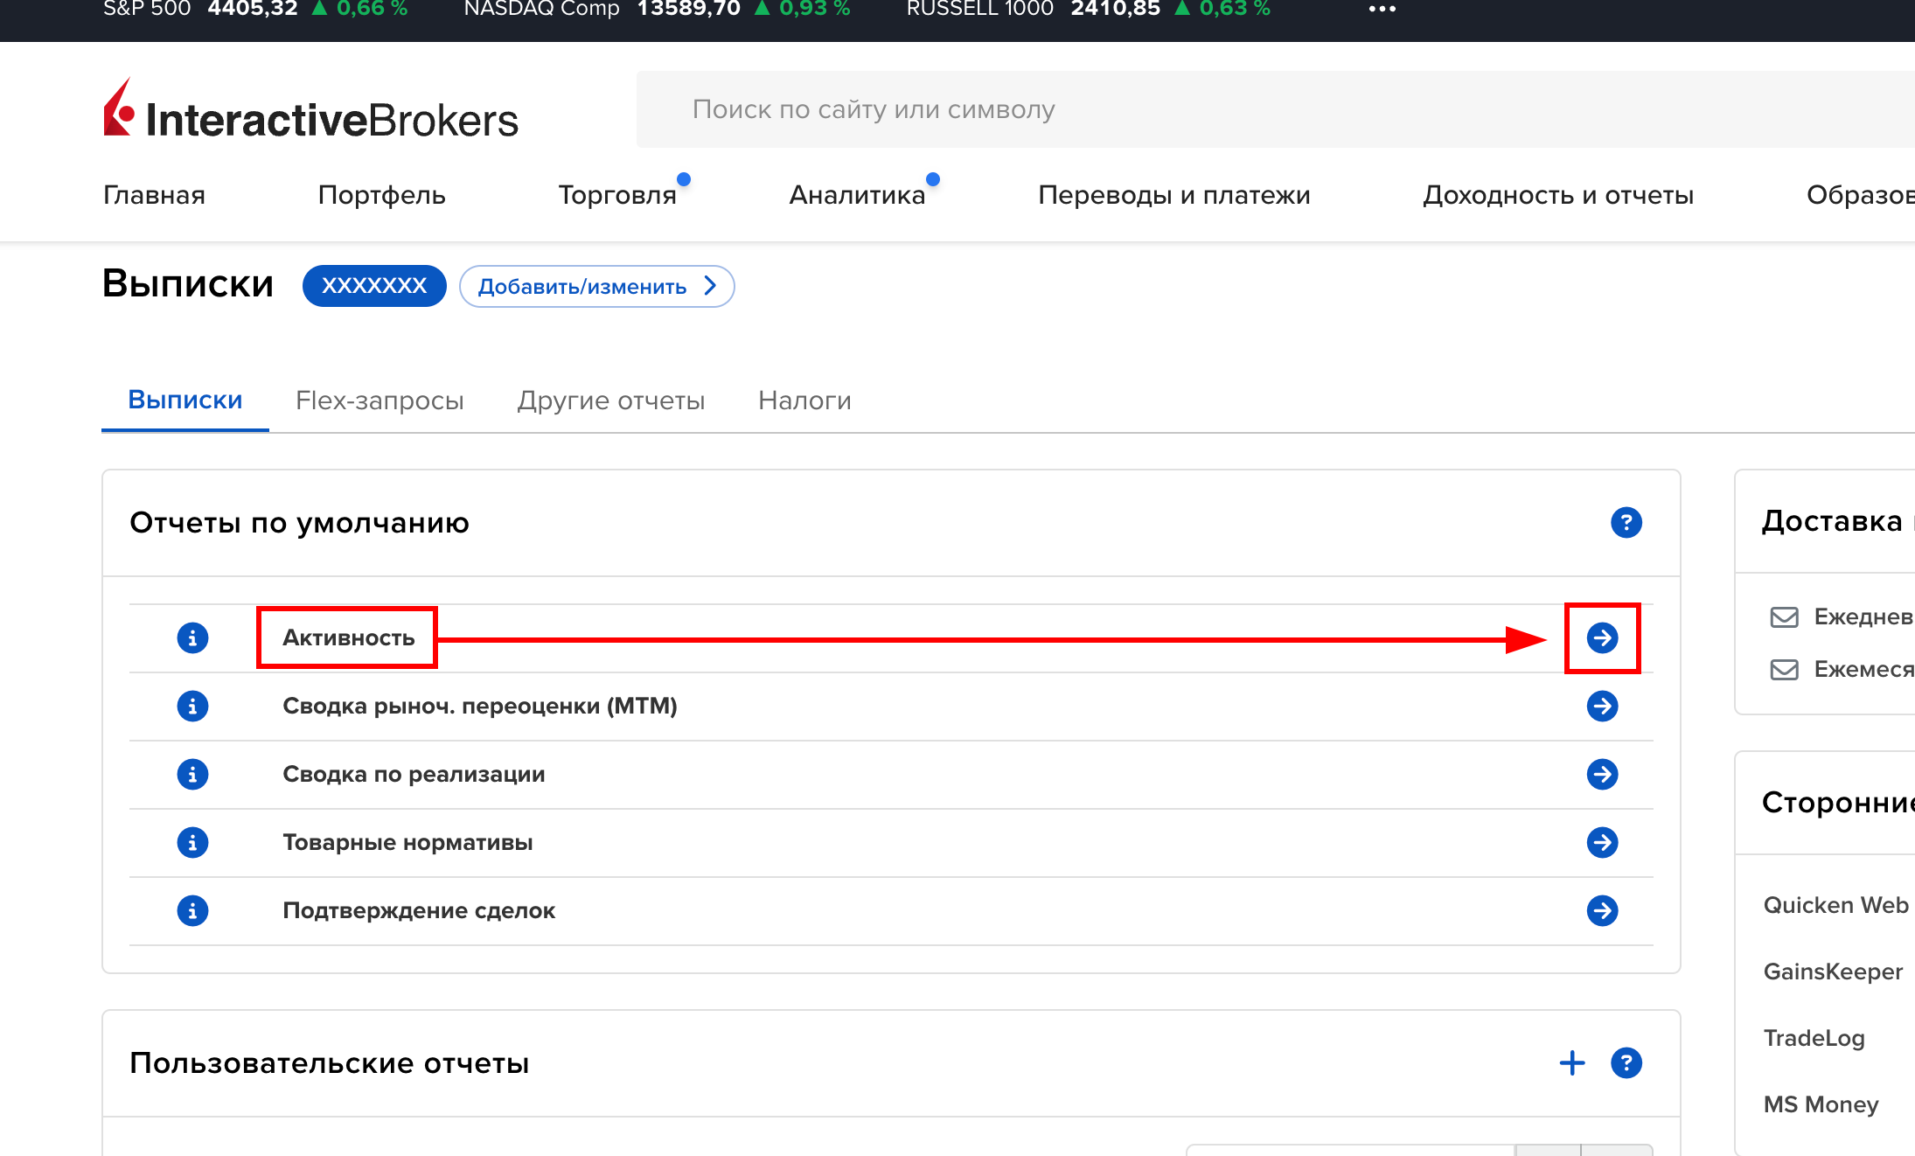Click the XXXXXXX account badge
Viewport: 1915px width, 1156px height.
pos(374,286)
